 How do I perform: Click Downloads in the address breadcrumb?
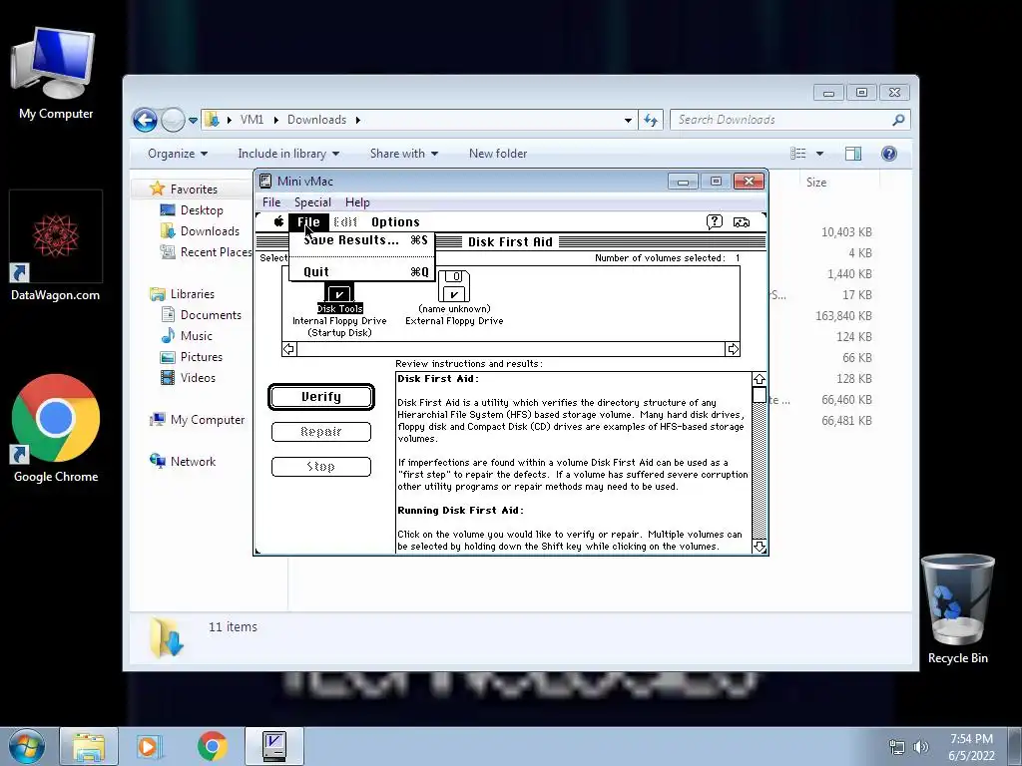pyautogui.click(x=316, y=120)
